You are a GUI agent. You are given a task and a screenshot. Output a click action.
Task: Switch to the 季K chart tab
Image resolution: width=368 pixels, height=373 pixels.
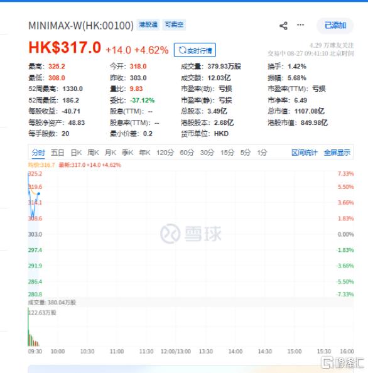pyautogui.click(x=127, y=153)
